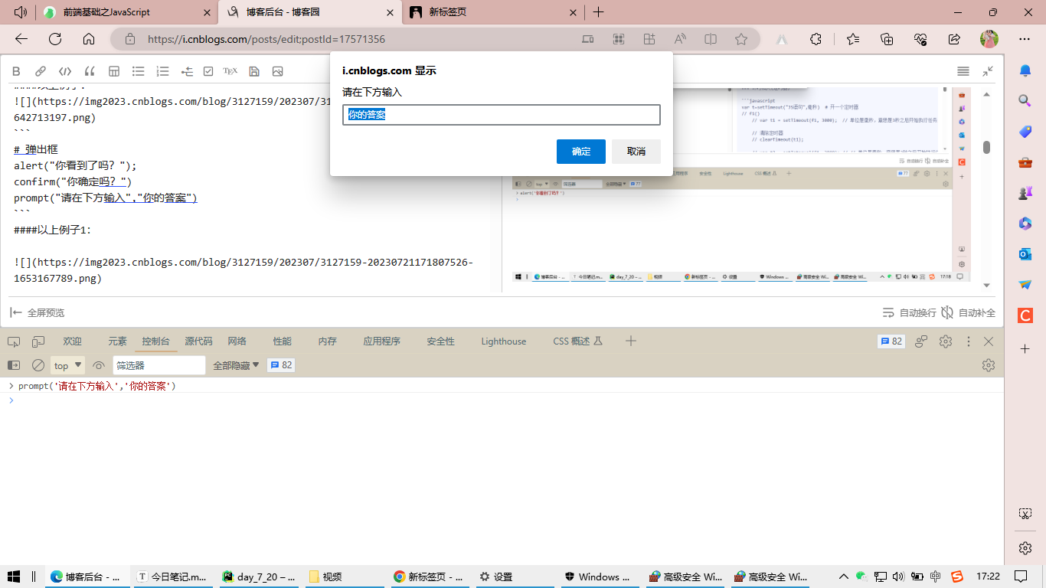1046x588 pixels.
Task: Open the device emulation icon in DevTools
Action: [38, 341]
